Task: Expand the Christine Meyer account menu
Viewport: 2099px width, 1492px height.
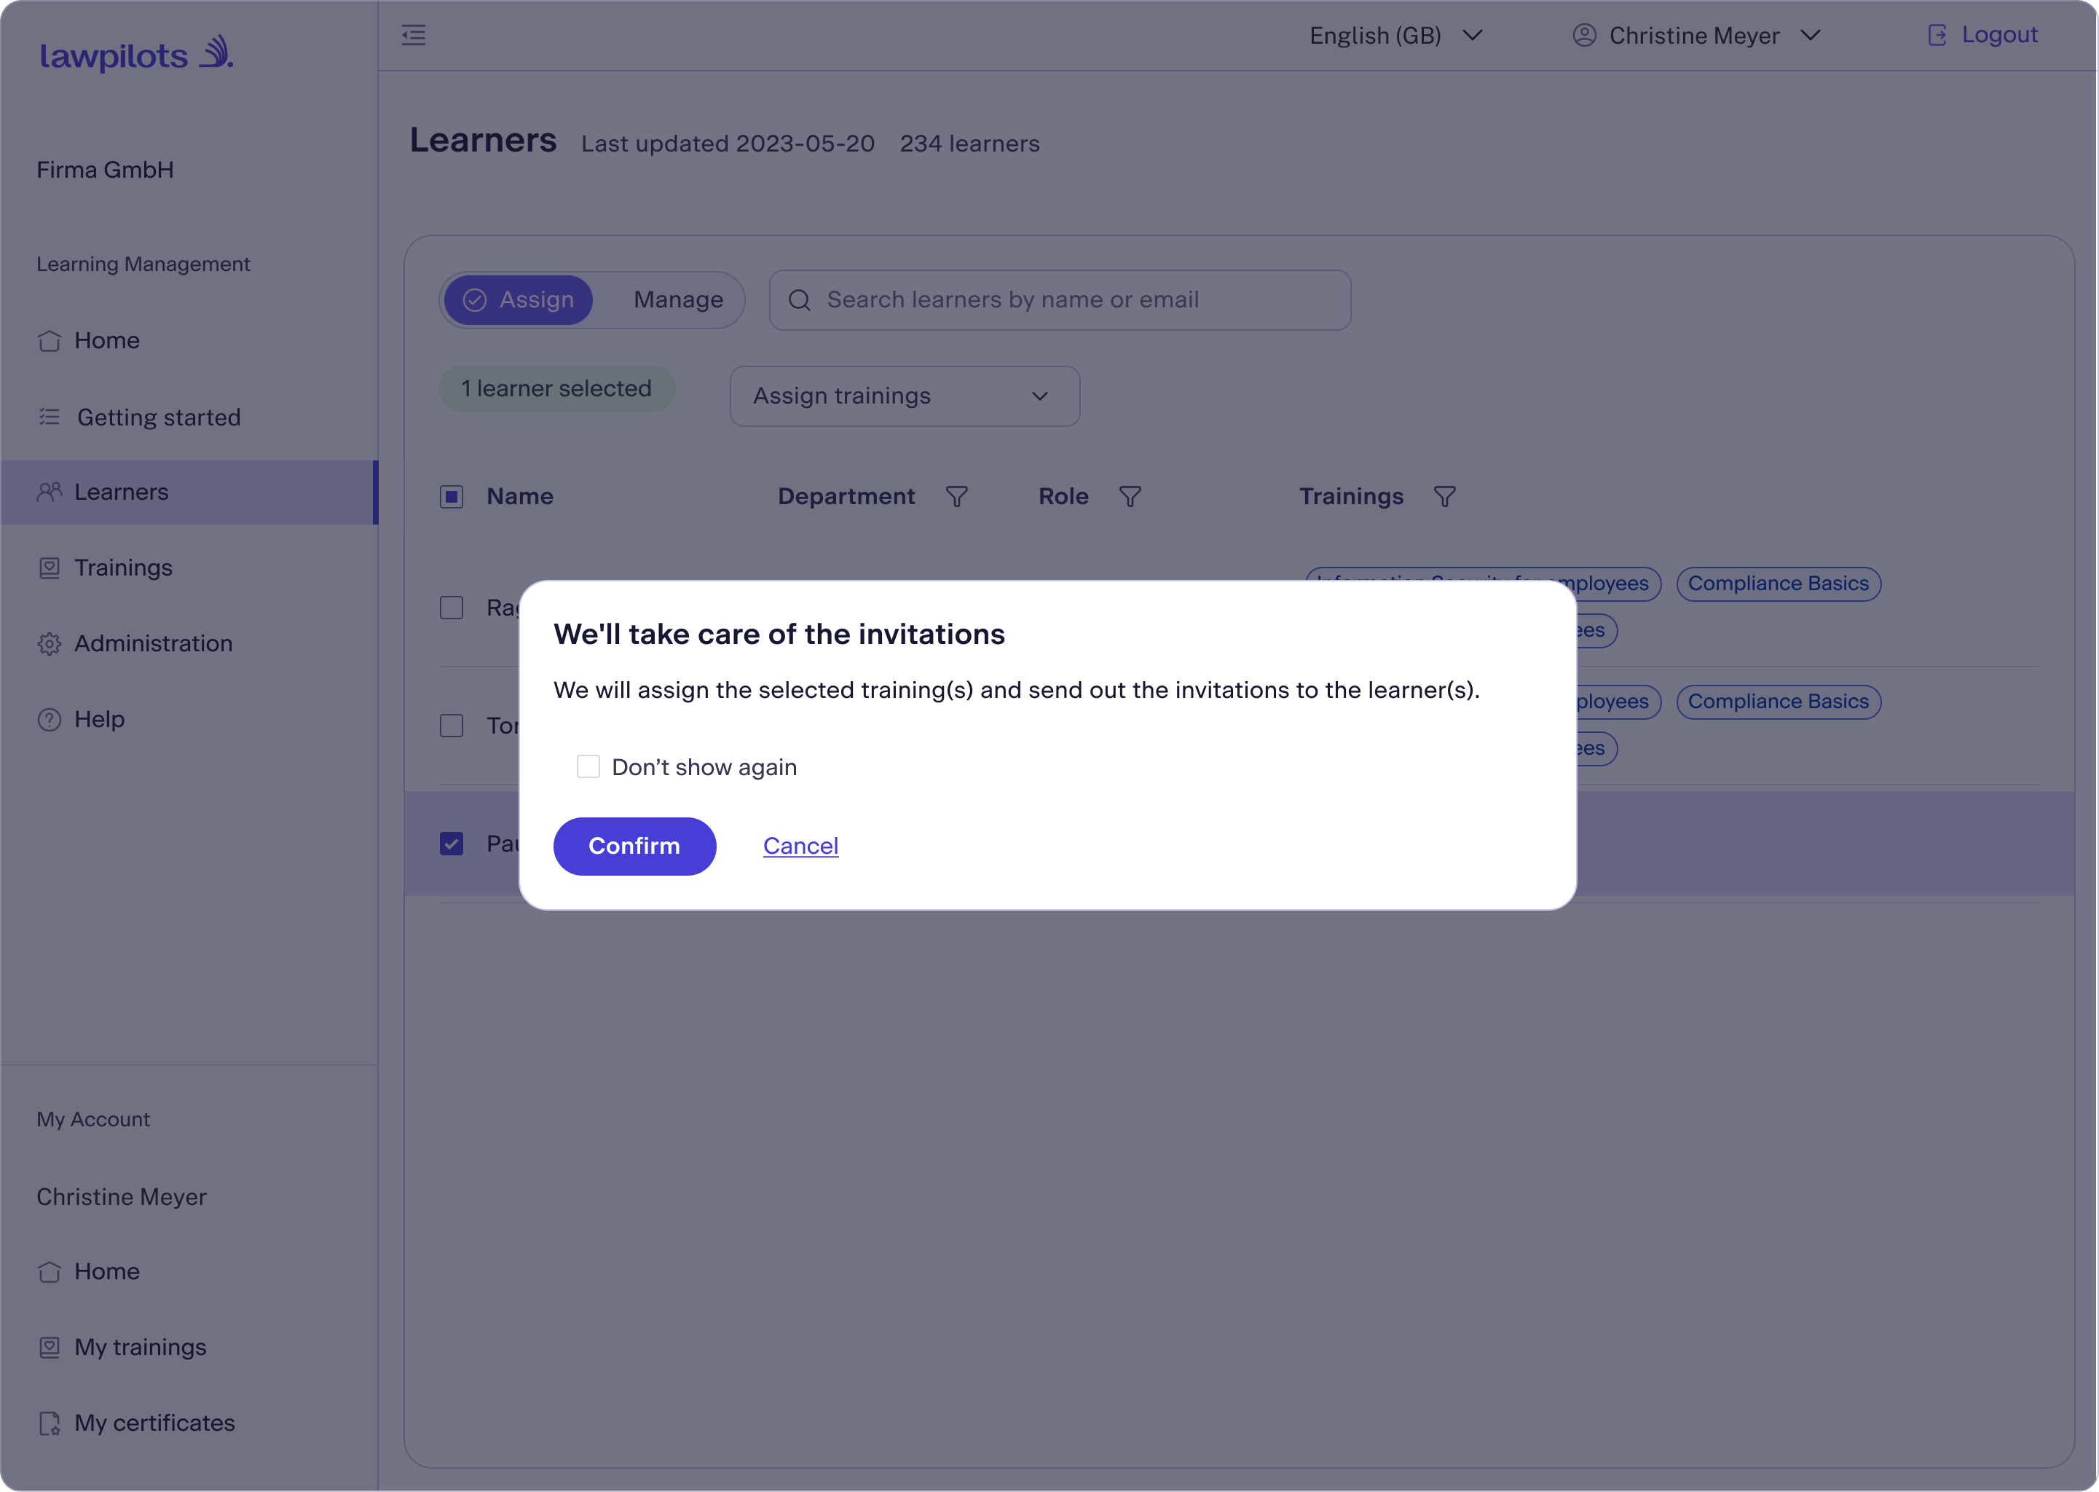Action: pyautogui.click(x=1697, y=36)
